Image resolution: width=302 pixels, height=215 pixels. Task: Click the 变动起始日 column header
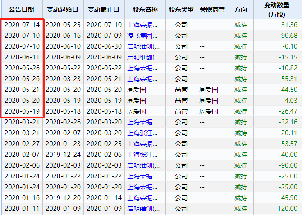click(62, 9)
